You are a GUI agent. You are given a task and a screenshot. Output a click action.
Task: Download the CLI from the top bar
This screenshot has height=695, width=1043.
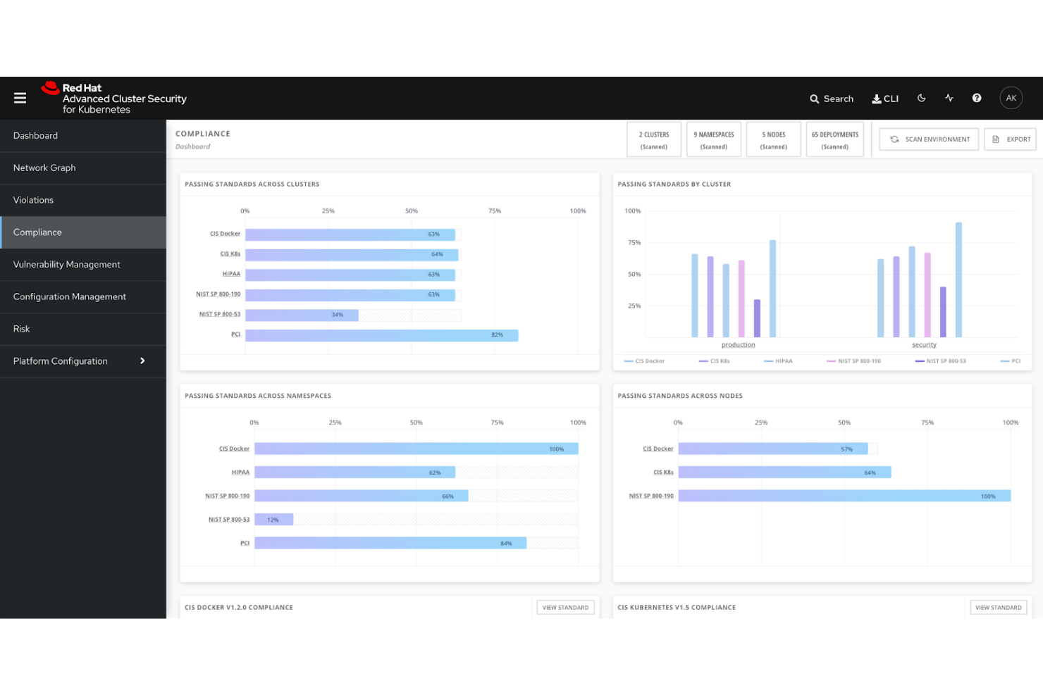885,99
